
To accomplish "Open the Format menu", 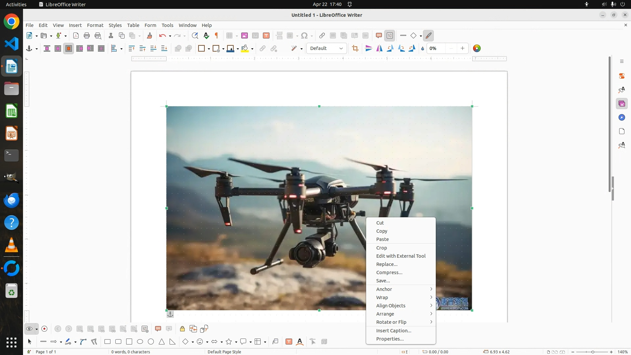I will [95, 25].
